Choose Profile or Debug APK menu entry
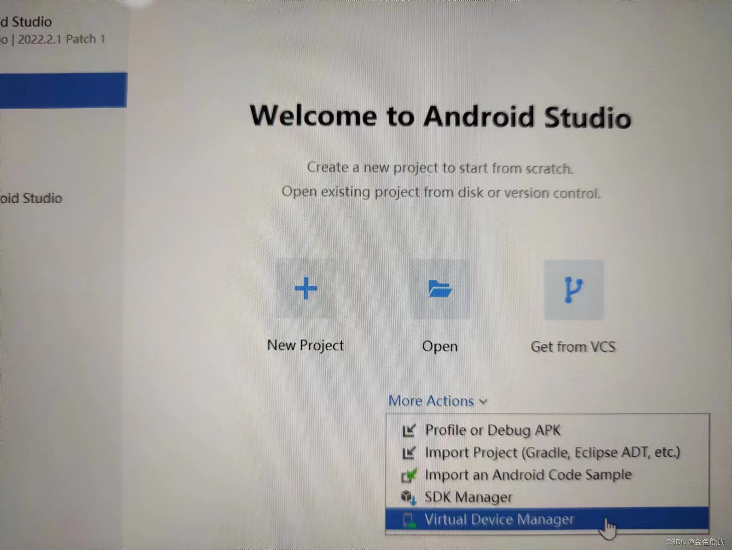Screen dimensions: 732x550 tap(547, 430)
